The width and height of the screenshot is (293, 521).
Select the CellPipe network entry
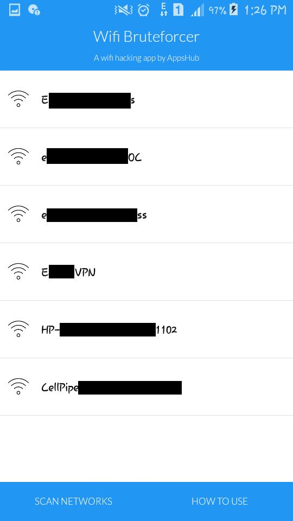(x=146, y=387)
